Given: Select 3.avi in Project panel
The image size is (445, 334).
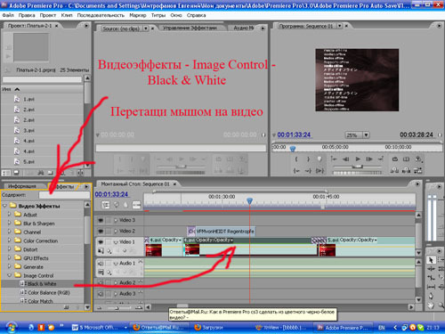Looking at the screenshot, I should click(28, 130).
